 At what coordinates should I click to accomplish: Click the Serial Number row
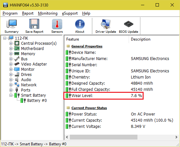click(x=82, y=65)
